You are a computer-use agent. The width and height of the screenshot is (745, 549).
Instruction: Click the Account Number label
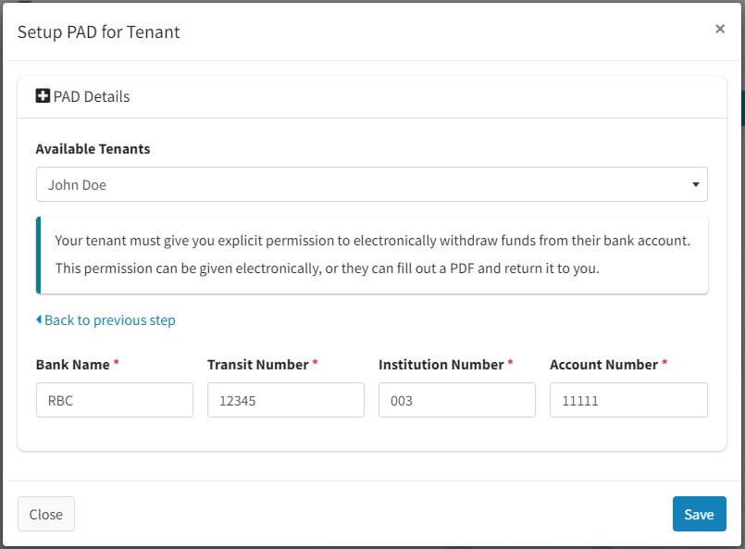(x=604, y=365)
